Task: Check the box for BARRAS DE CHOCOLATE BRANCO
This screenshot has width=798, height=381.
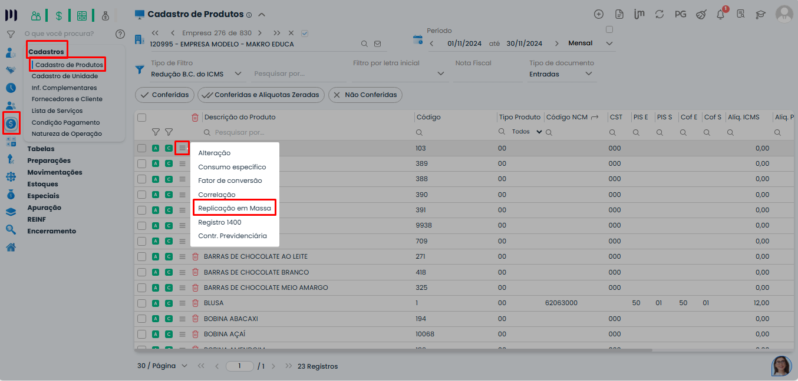Action: (x=141, y=272)
